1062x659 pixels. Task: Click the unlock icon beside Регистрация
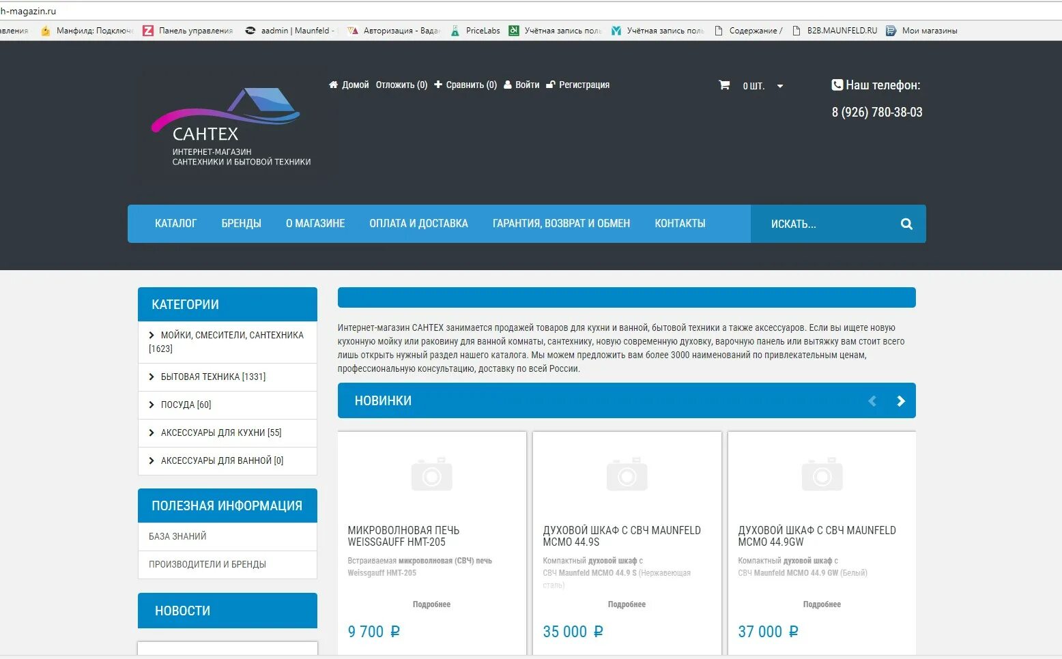coord(551,85)
